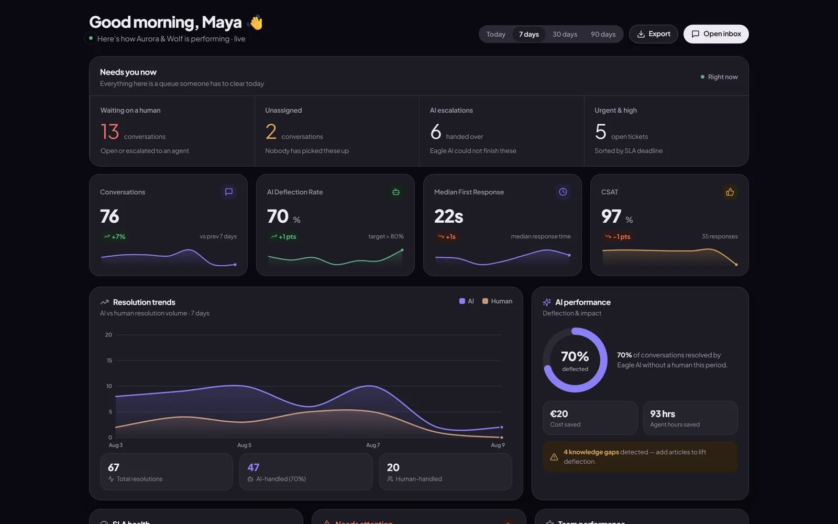Click the chat bubble icon on Conversations card
Viewport: 838px width, 524px height.
tap(229, 192)
